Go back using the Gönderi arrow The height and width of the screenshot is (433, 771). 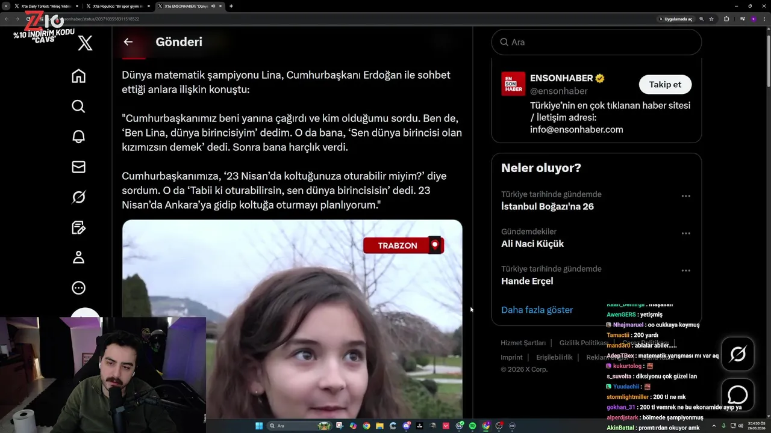(x=128, y=42)
